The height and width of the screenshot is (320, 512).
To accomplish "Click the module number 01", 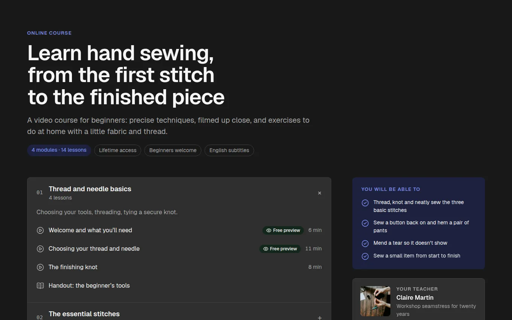I will [40, 193].
